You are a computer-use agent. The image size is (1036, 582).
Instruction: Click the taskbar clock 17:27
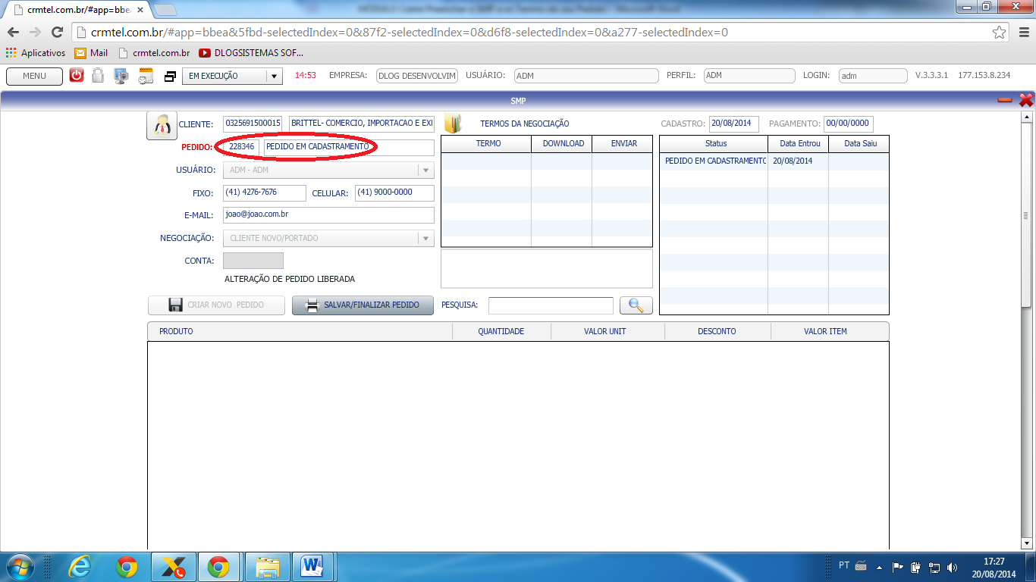[994, 568]
